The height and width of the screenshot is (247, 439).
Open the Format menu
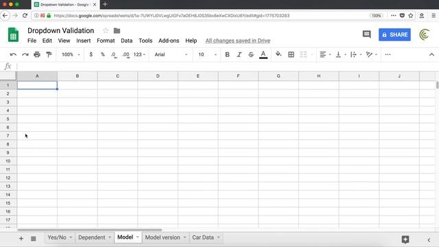(106, 40)
